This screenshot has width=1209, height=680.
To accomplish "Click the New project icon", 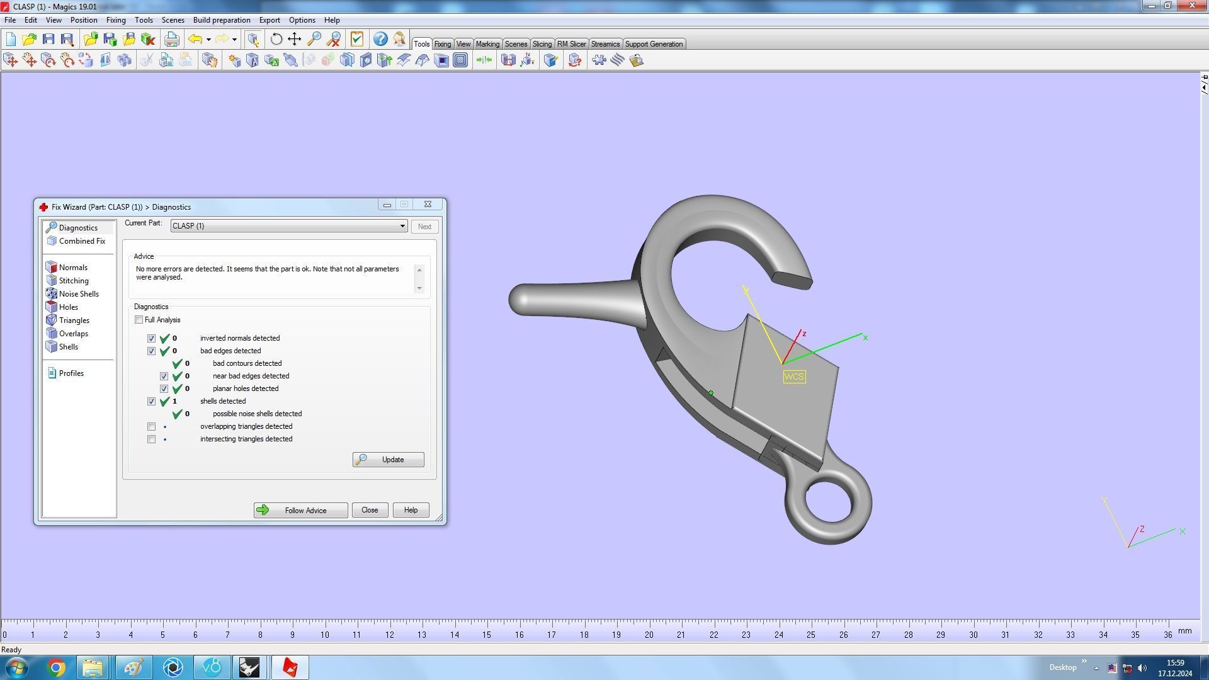I will coord(11,39).
